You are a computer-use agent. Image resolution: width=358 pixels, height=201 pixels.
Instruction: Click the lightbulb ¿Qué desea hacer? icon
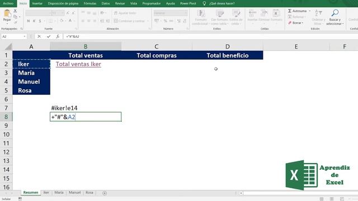coord(204,3)
